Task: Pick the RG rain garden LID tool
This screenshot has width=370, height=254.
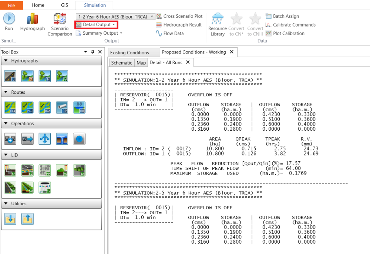Action: point(62,171)
